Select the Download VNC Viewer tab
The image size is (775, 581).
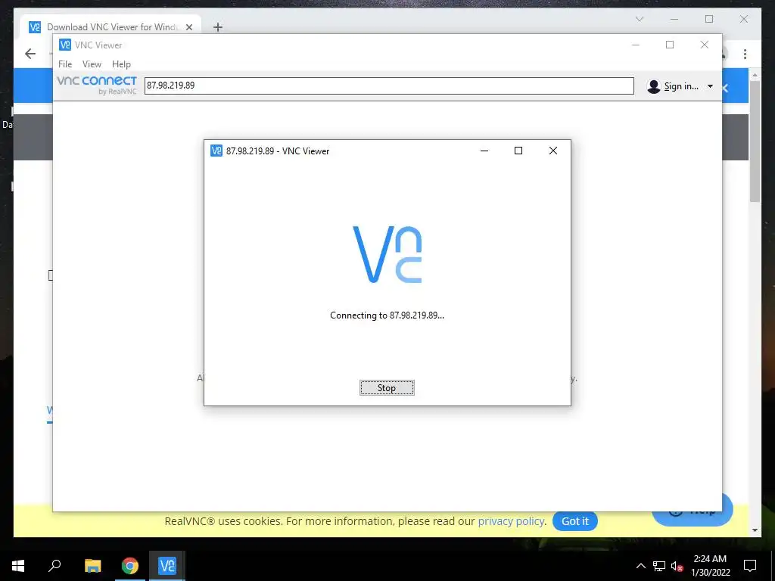[x=110, y=26]
